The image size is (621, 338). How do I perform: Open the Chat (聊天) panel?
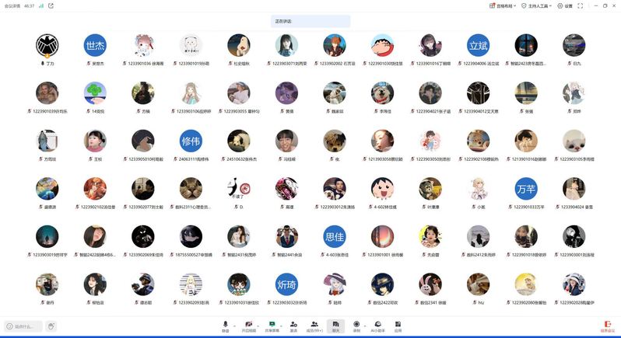[x=335, y=326]
